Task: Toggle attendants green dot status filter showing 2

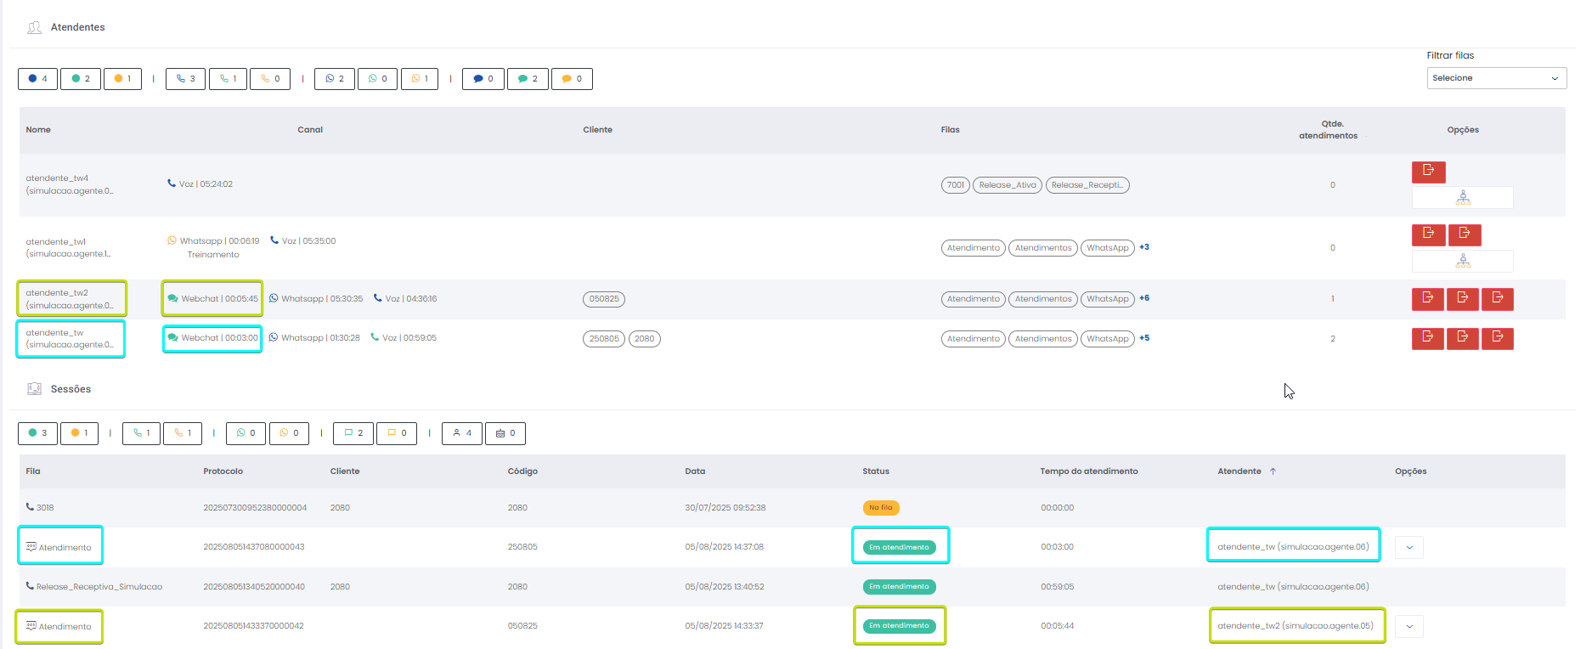Action: click(x=81, y=79)
